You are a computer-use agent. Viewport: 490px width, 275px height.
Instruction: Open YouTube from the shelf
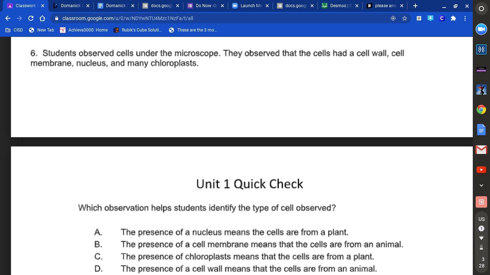(481, 170)
